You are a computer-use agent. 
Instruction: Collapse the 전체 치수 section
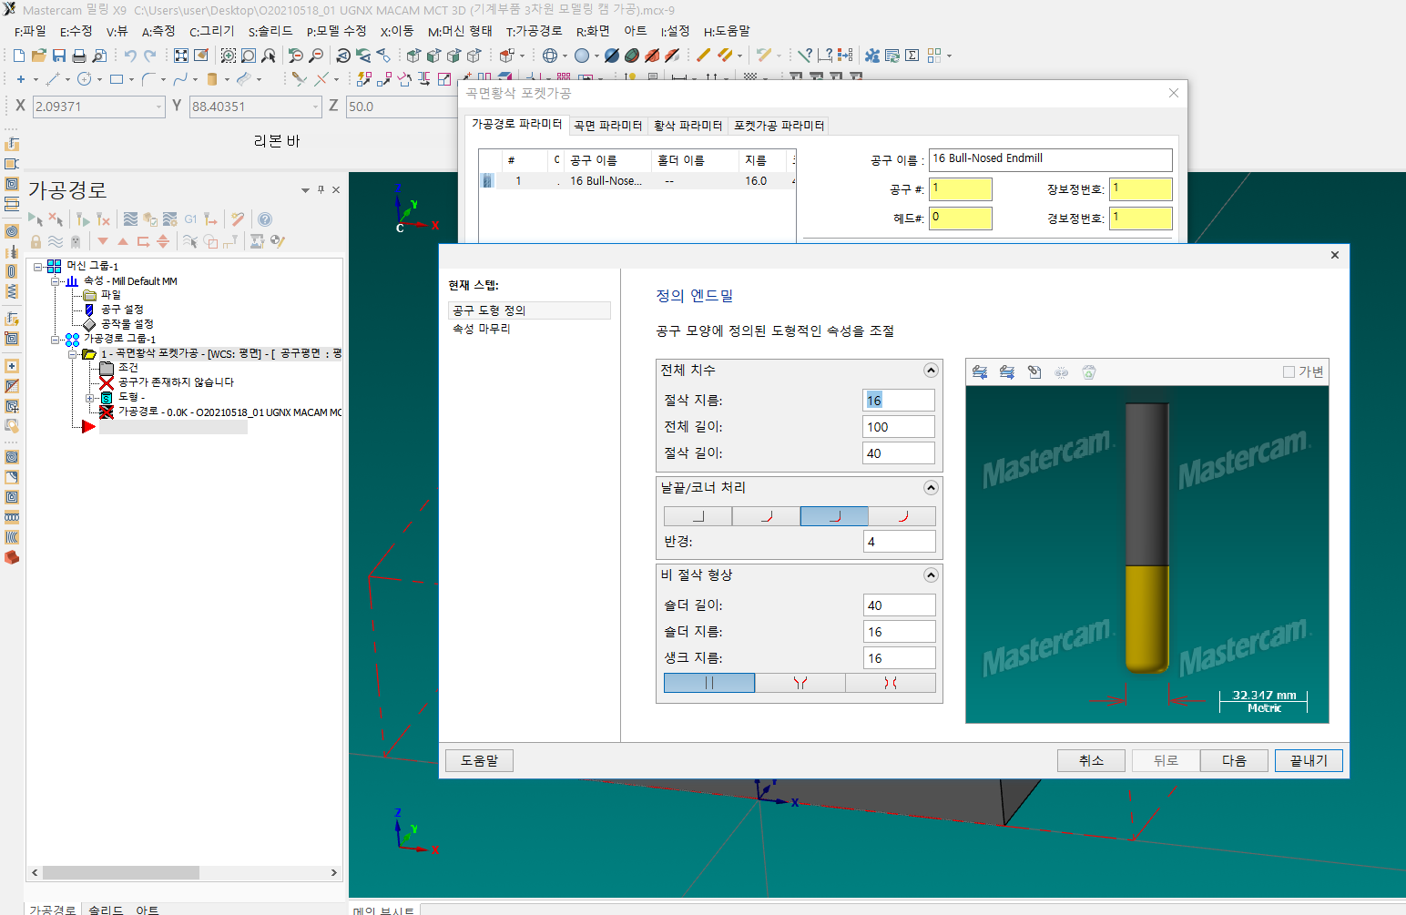(x=931, y=371)
